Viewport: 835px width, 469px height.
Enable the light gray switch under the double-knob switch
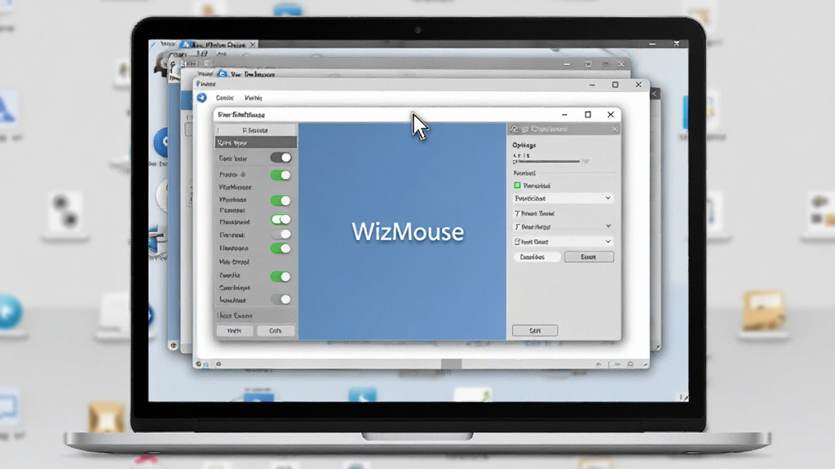(x=281, y=234)
